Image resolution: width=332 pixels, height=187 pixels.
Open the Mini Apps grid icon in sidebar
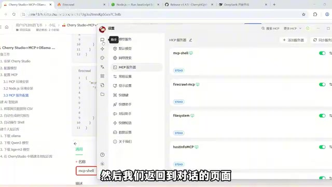102,76
